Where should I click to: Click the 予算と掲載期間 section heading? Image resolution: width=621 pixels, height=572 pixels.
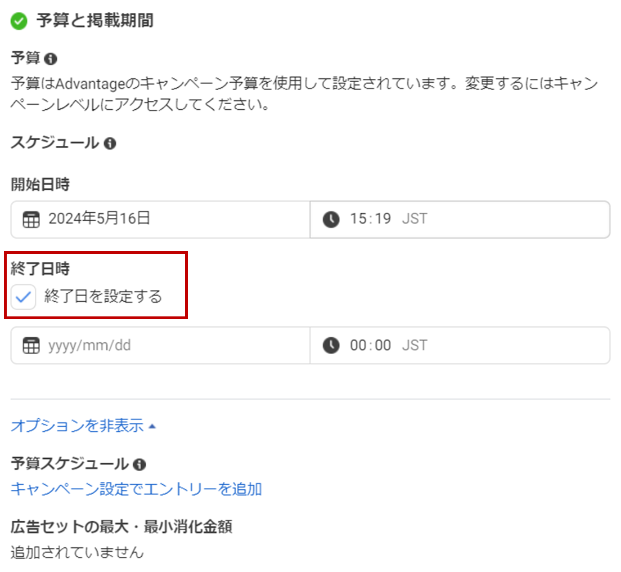point(95,21)
